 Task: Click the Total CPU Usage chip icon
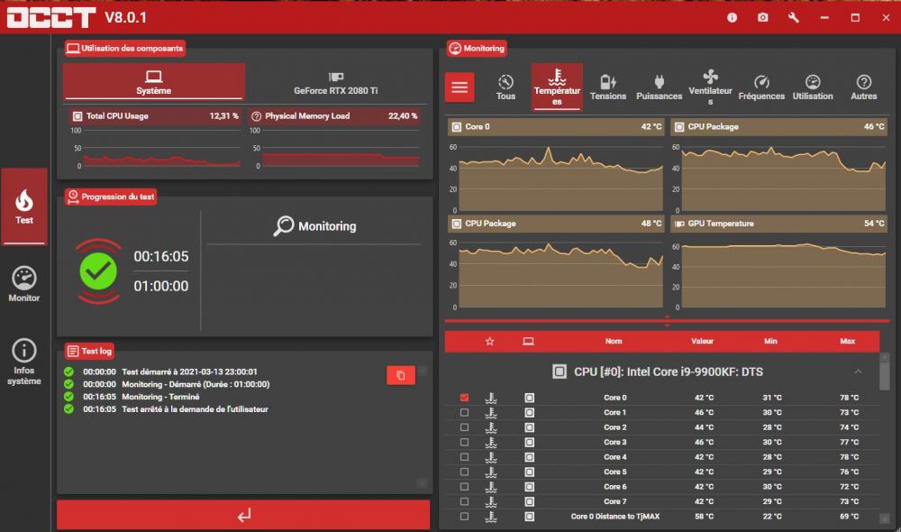pos(77,116)
